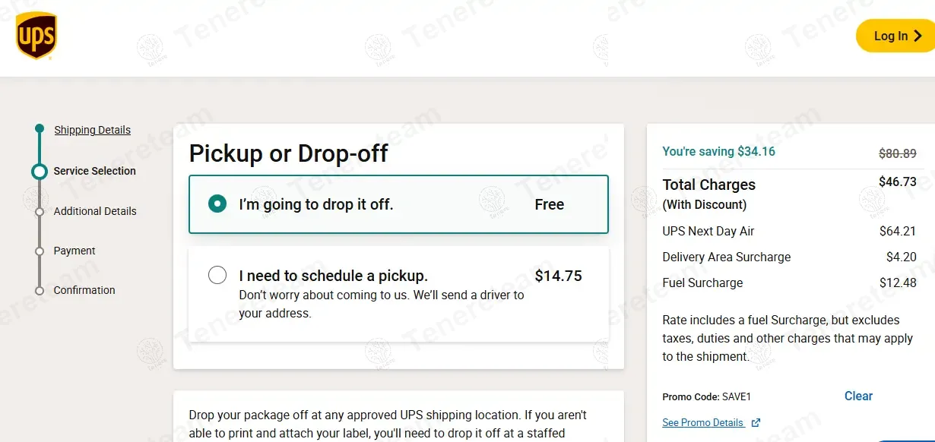
Task: Click the Confirmation step circle
Action: tap(40, 291)
